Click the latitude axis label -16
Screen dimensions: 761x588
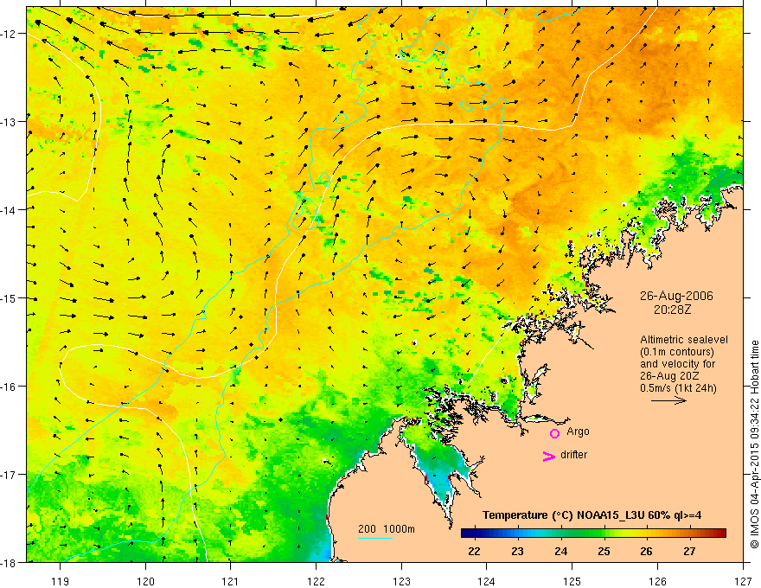point(9,387)
